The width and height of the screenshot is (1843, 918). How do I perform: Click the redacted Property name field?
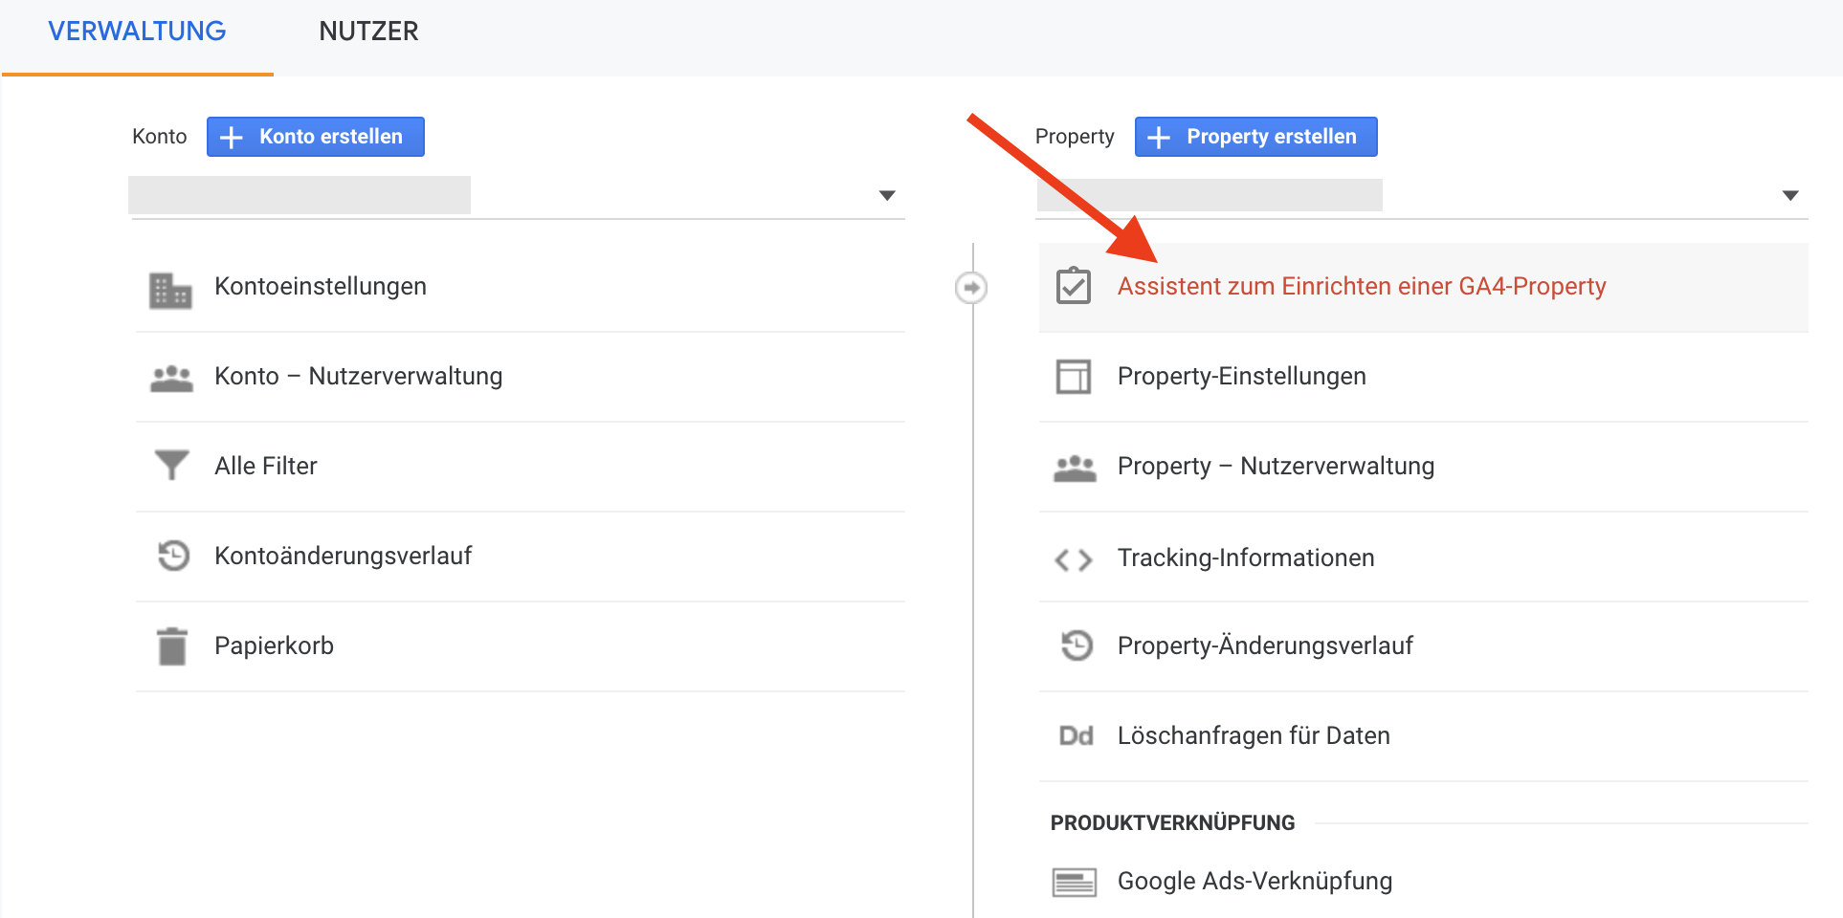(x=1210, y=195)
